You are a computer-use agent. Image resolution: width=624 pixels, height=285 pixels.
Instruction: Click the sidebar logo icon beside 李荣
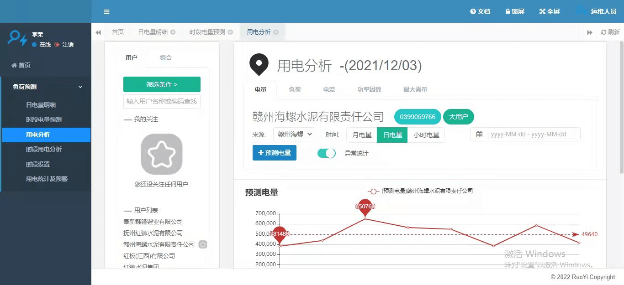pos(17,38)
